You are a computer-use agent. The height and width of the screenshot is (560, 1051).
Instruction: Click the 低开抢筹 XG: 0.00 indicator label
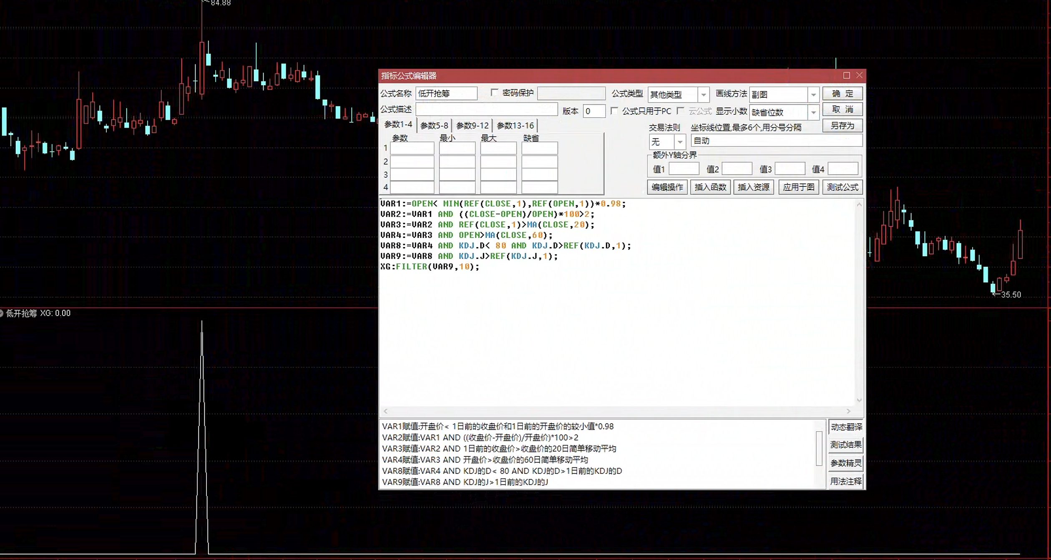pyautogui.click(x=38, y=313)
